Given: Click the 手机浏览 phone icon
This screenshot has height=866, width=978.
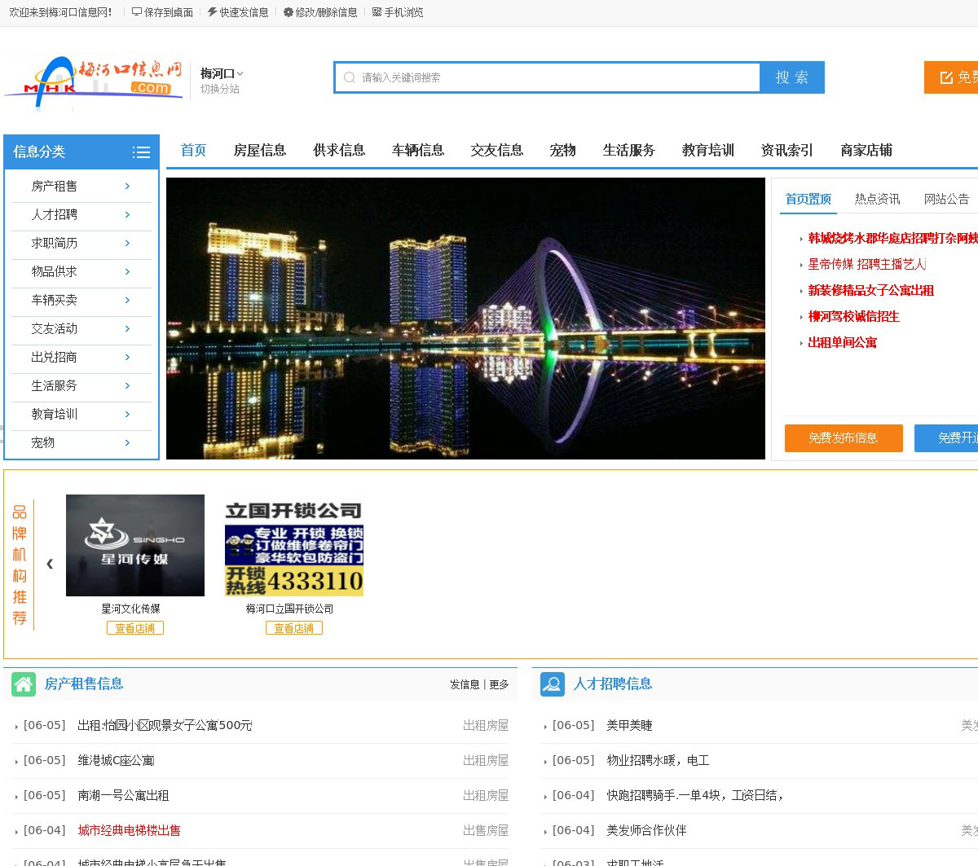Looking at the screenshot, I should coord(377,12).
